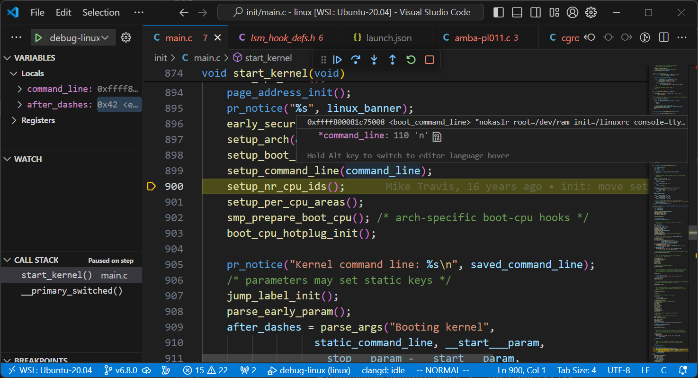The image size is (698, 378).
Task: Click debug-linux (linux) in the status bar
Action: 309,370
